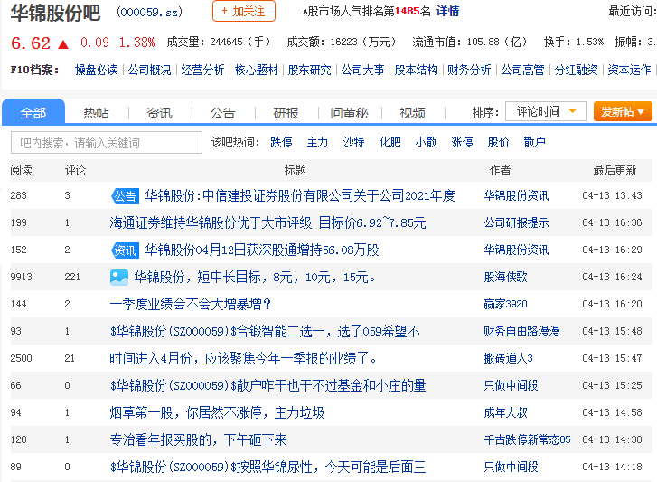The height and width of the screenshot is (482, 657).
Task: Open author 公司研报提示
Action: click(516, 223)
